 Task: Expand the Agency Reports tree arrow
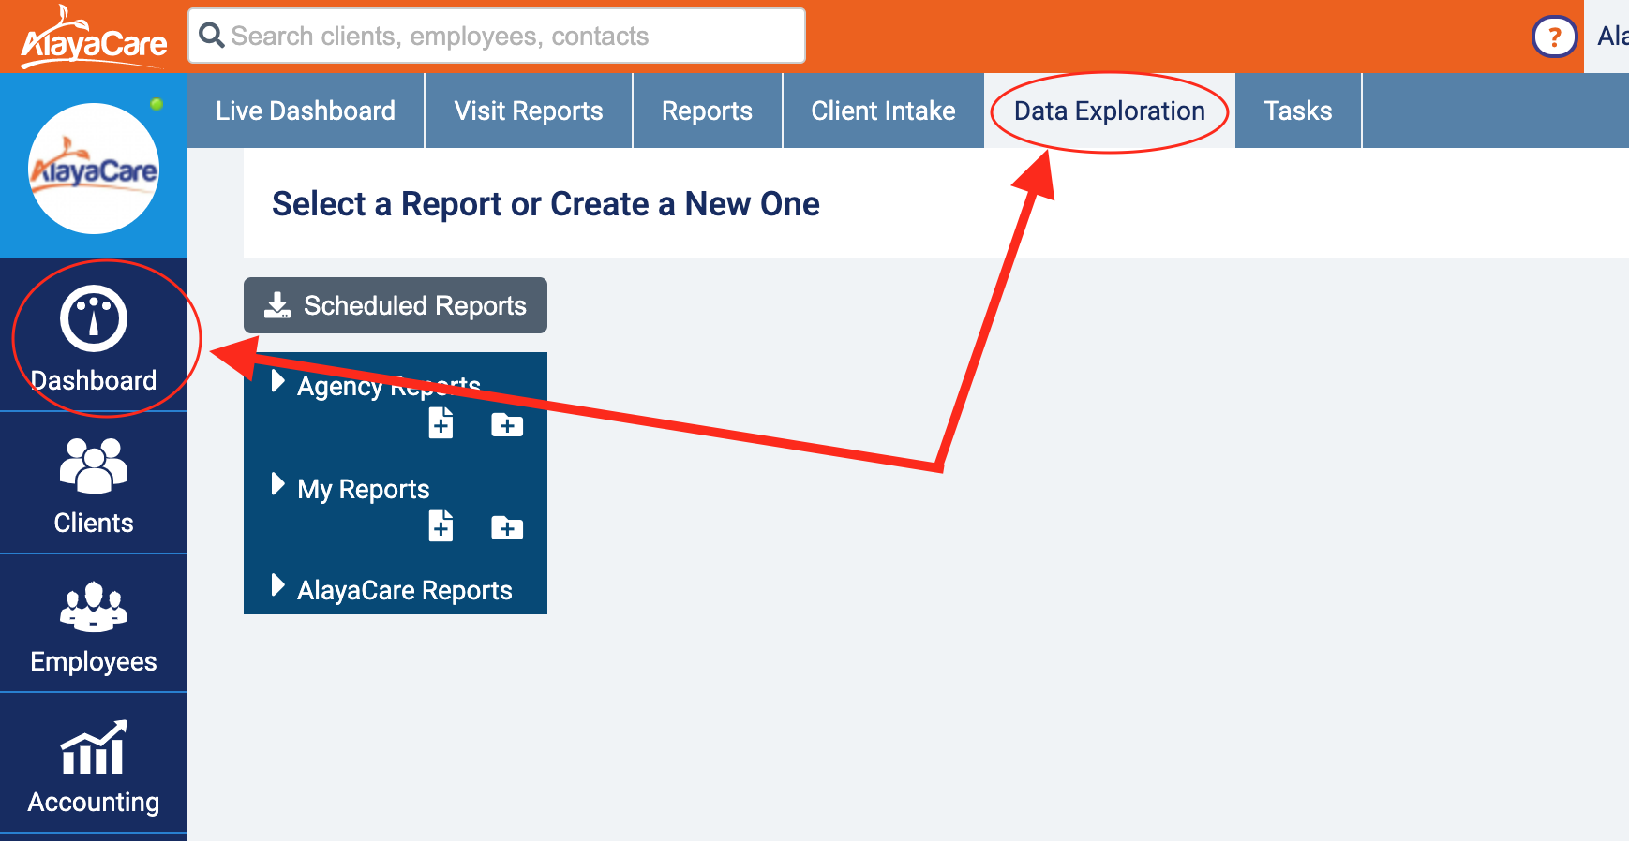[277, 381]
